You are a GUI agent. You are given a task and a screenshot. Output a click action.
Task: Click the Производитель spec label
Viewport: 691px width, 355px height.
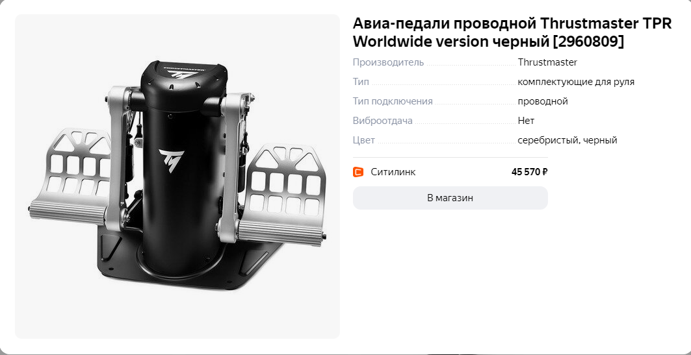coord(388,62)
